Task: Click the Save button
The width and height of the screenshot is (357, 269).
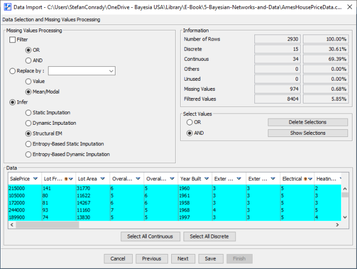Action: coord(210,259)
